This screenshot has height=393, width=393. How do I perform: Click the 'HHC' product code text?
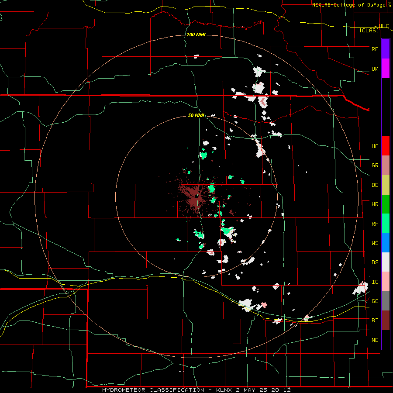pyautogui.click(x=384, y=26)
